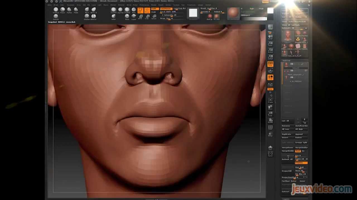
Task: Pick the white main color swatch
Action: [x=270, y=11]
